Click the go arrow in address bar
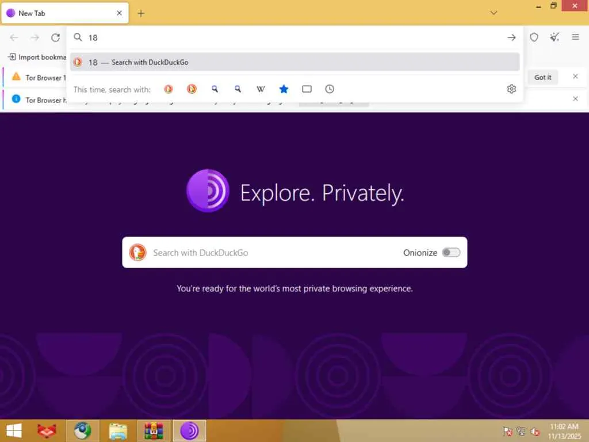Viewport: 589px width, 442px height. 511,37
